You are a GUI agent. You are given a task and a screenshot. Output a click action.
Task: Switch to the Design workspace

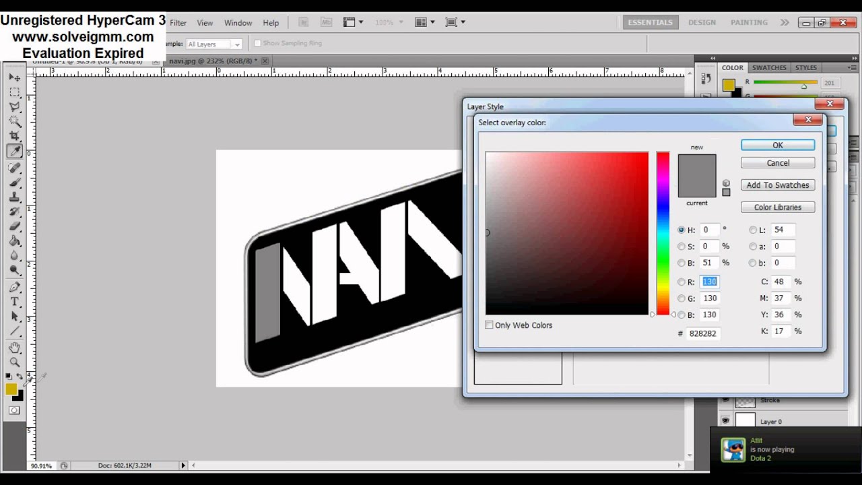pos(702,22)
